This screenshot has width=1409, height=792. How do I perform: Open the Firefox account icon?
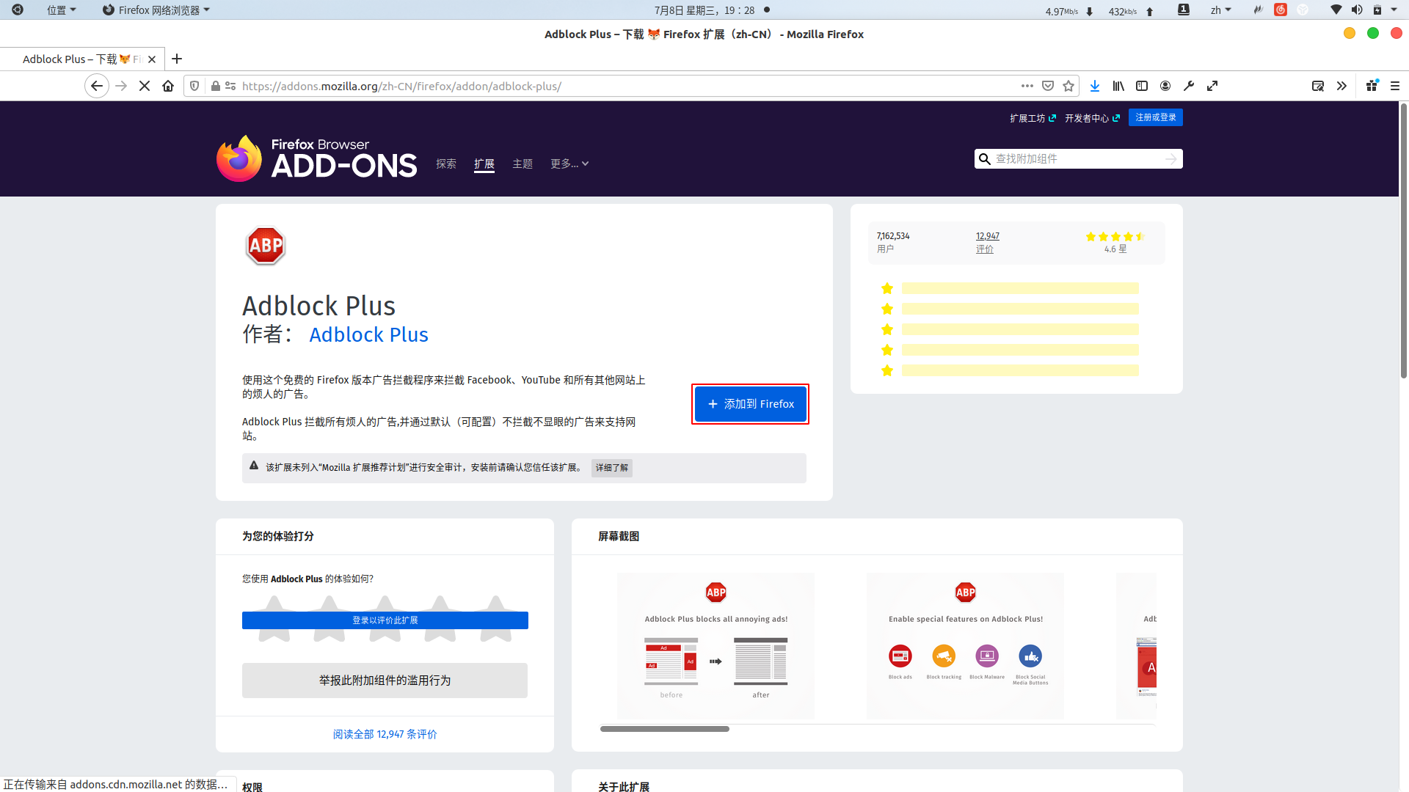click(x=1165, y=86)
